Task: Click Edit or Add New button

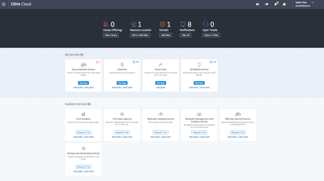Action: pos(140,35)
